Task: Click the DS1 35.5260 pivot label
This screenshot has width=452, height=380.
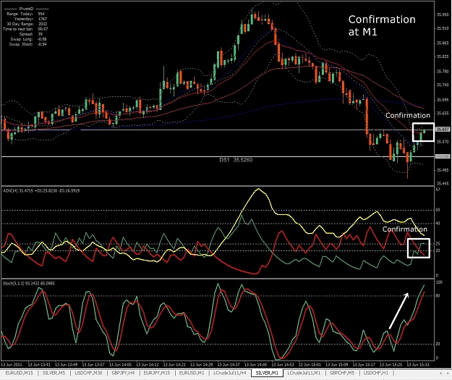Action: (236, 160)
